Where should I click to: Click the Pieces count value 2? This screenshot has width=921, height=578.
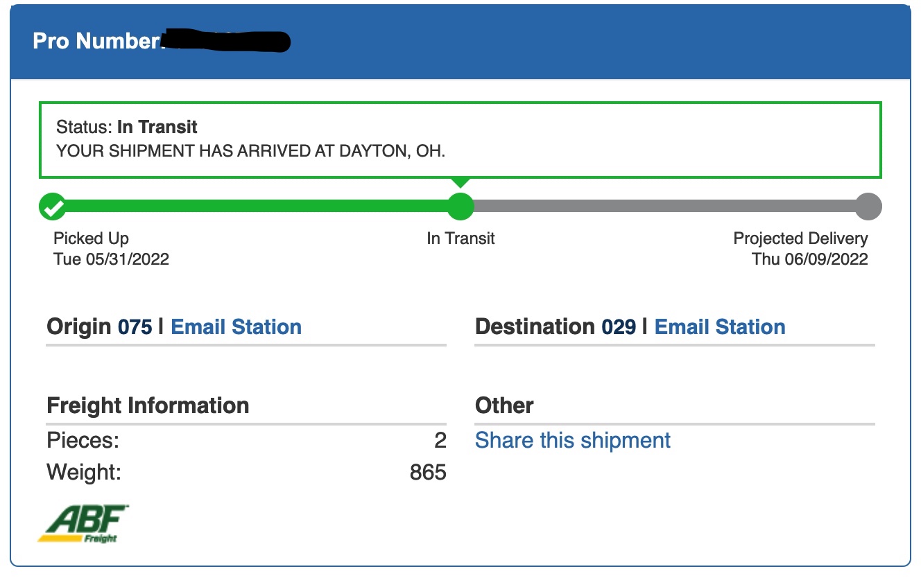(x=440, y=440)
